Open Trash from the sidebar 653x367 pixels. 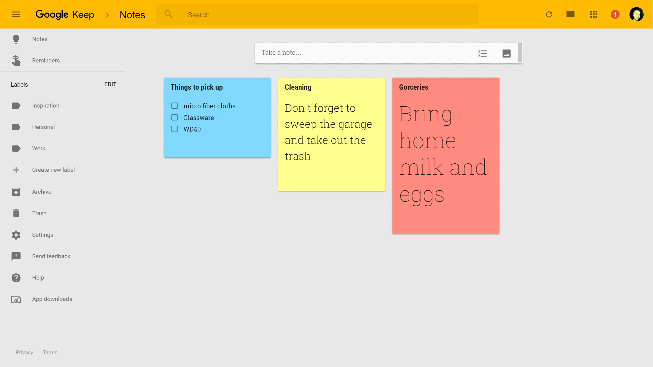(x=39, y=213)
